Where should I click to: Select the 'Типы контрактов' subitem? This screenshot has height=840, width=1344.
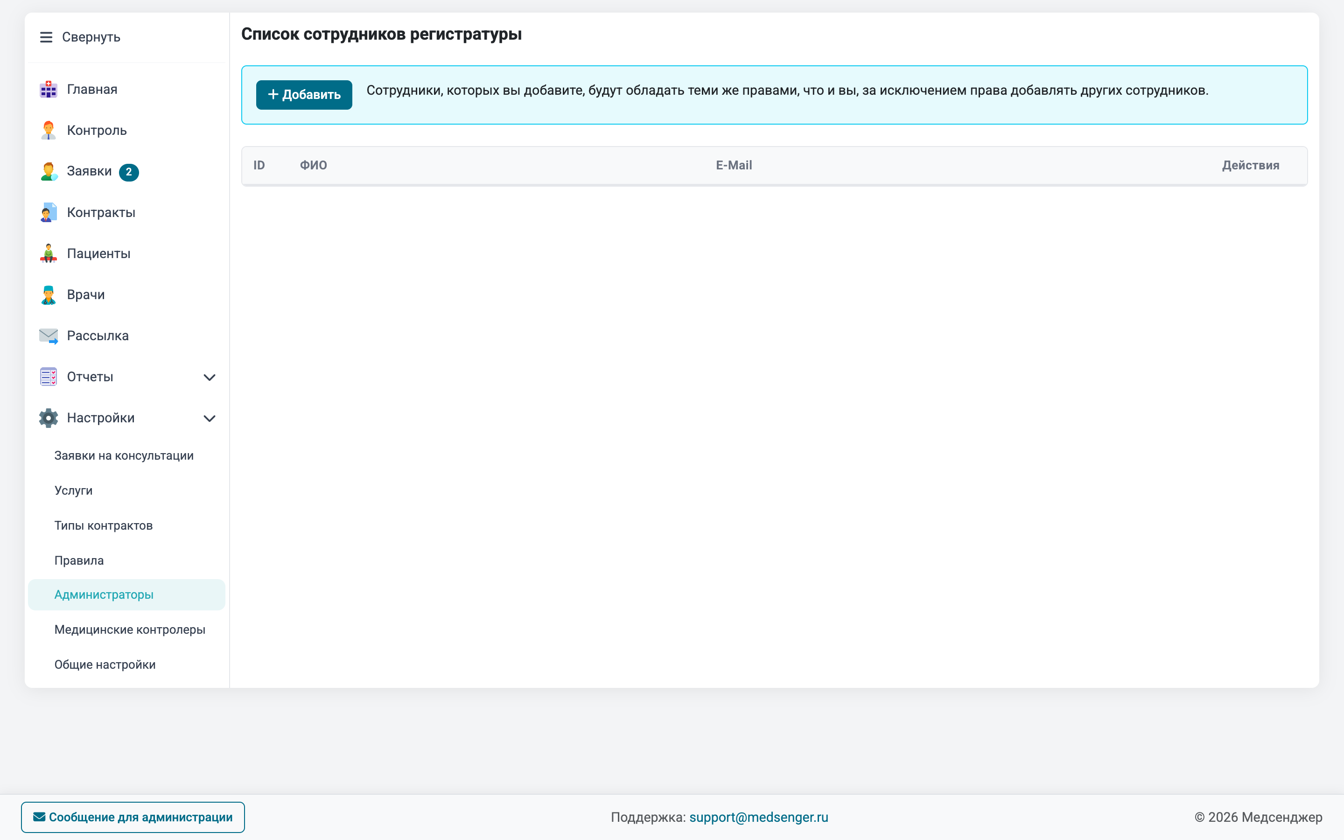103,525
